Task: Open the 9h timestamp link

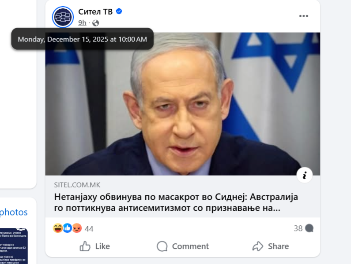Action: [82, 23]
